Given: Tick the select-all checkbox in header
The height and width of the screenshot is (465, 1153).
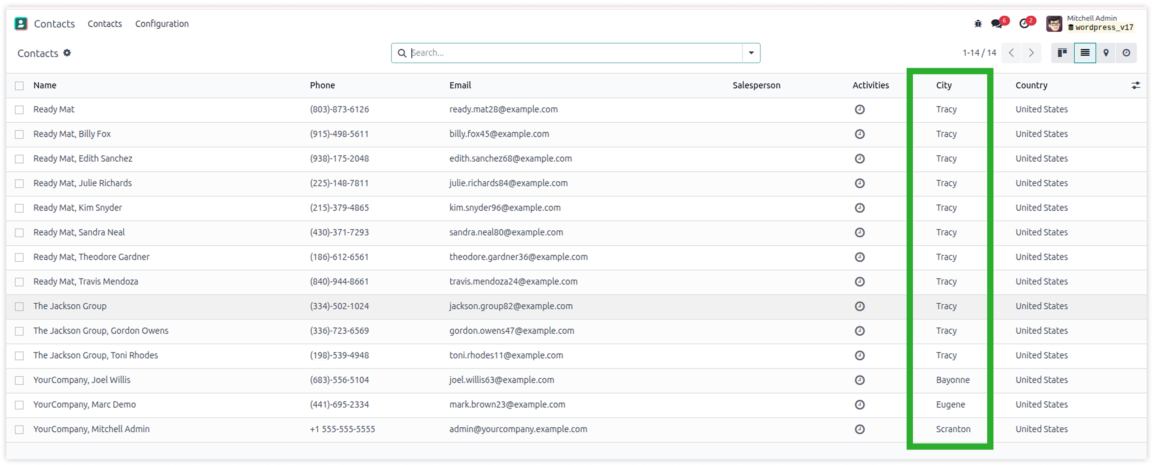Looking at the screenshot, I should click(x=19, y=86).
